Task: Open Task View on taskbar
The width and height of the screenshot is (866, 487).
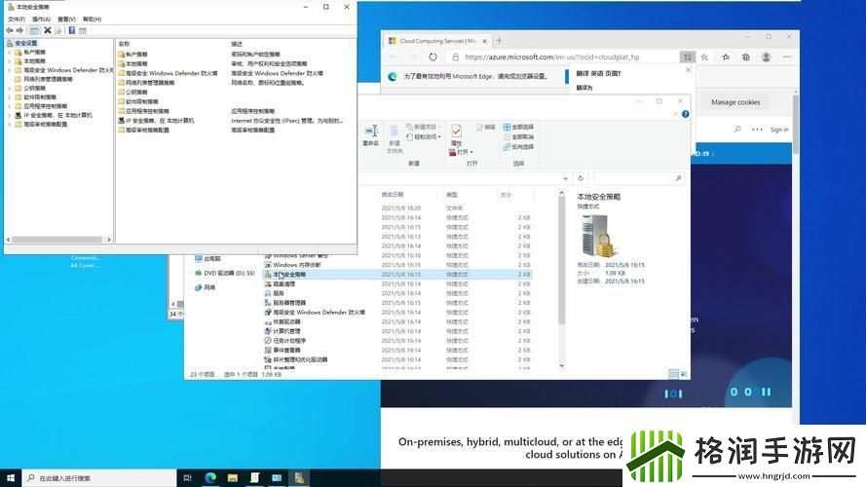Action: [188, 478]
